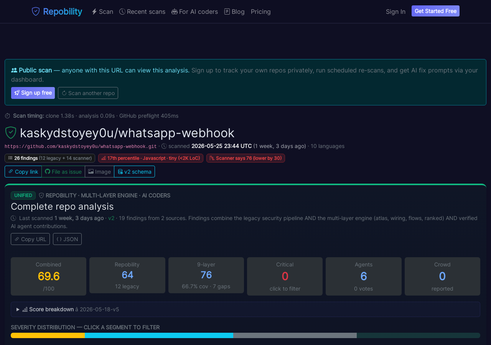
Task: Click the Sign In link
Action: (x=395, y=11)
